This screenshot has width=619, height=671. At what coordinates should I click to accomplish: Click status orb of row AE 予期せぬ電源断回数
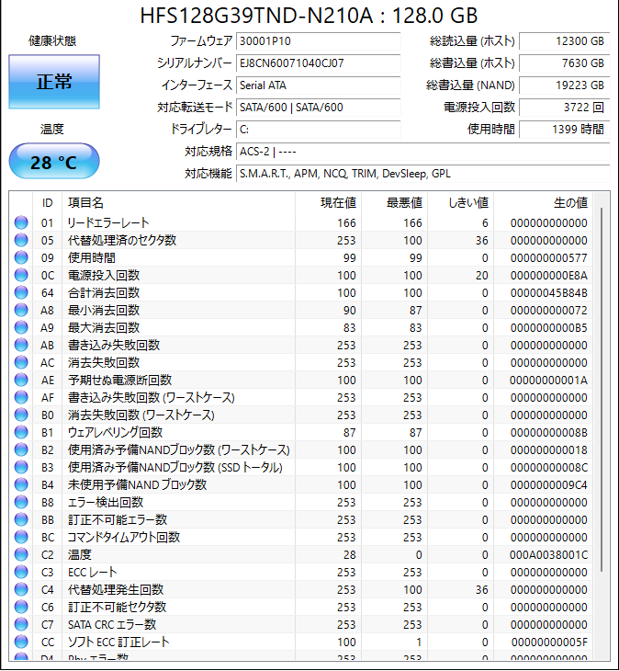(21, 380)
